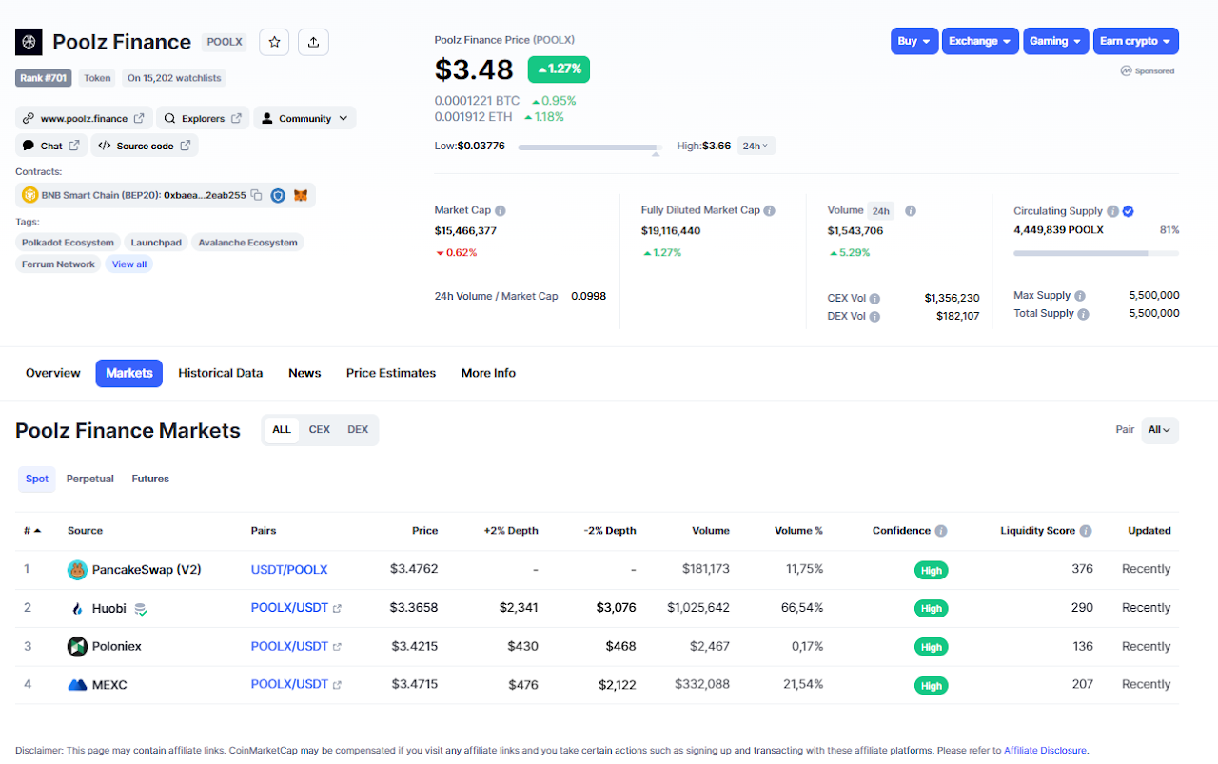Click the DEX Vol info icon
This screenshot has width=1218, height=764.
874,317
